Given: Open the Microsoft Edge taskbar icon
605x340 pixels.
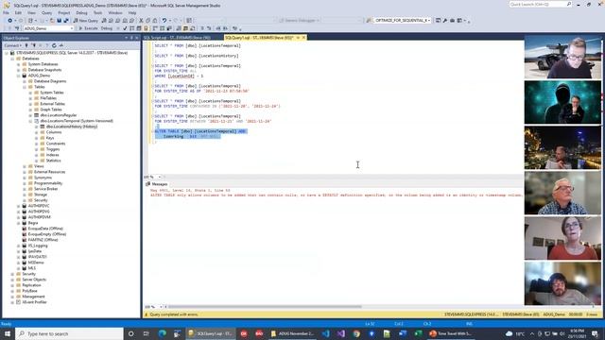Looking at the screenshot, I should tap(162, 333).
